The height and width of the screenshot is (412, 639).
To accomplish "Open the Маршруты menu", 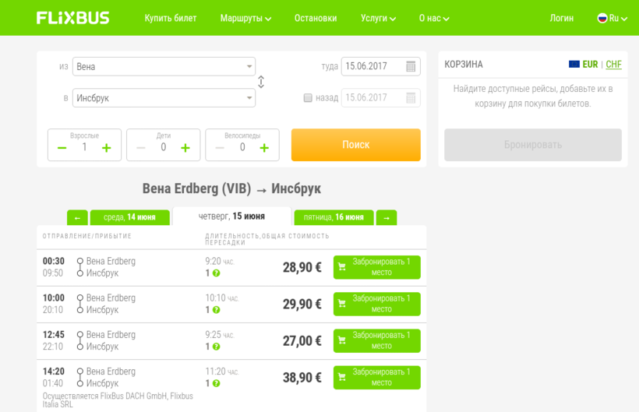I will [x=245, y=18].
